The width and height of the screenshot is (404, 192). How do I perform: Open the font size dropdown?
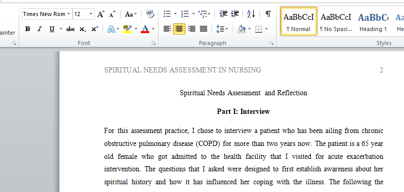pos(91,14)
